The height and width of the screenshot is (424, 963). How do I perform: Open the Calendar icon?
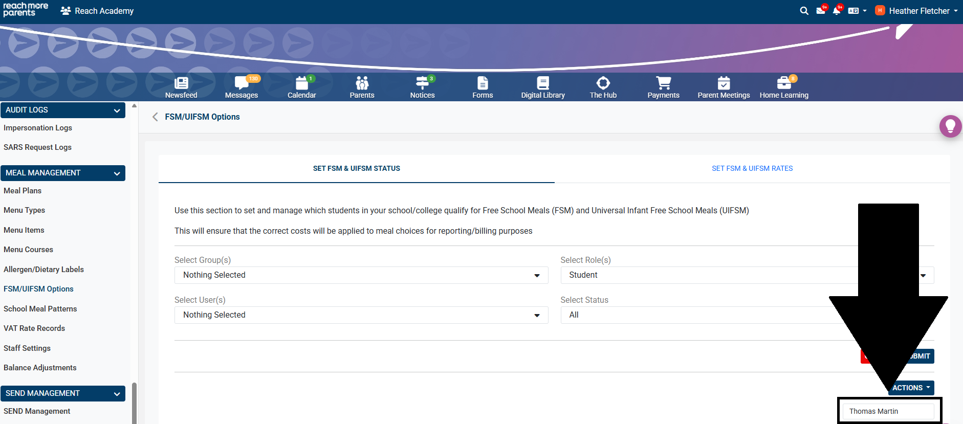point(302,87)
